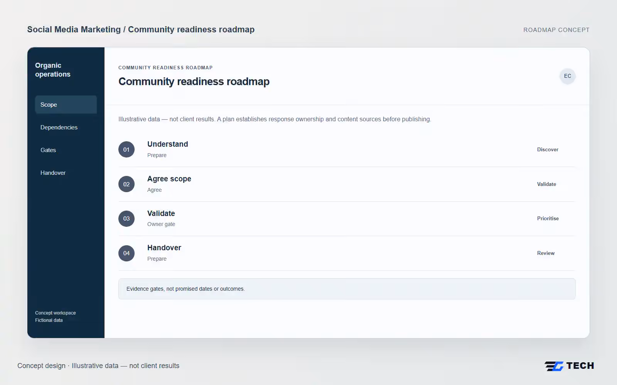Click the Validate tag on Agree scope row
Image resolution: width=617 pixels, height=385 pixels.
[546, 184]
